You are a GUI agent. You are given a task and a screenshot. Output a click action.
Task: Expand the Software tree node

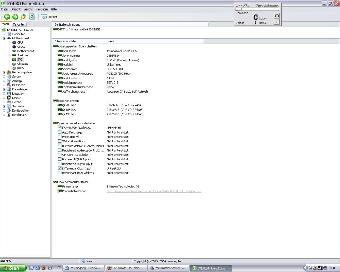4,106
